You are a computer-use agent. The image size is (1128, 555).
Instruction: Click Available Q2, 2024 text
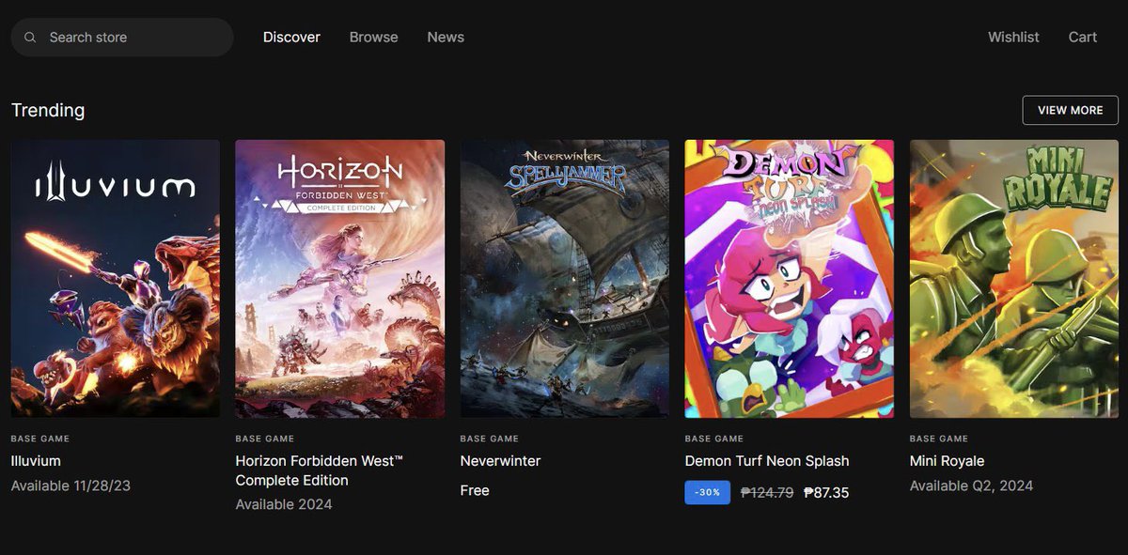tap(971, 486)
